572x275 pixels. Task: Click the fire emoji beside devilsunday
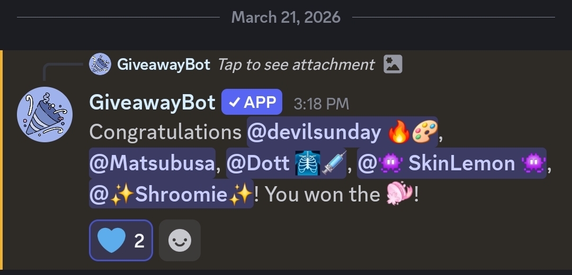[399, 132]
